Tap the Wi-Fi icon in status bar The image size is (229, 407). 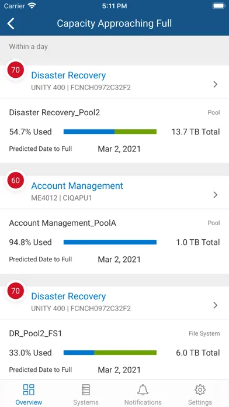click(32, 6)
